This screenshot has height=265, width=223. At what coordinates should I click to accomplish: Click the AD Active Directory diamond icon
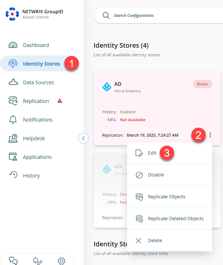tap(107, 87)
